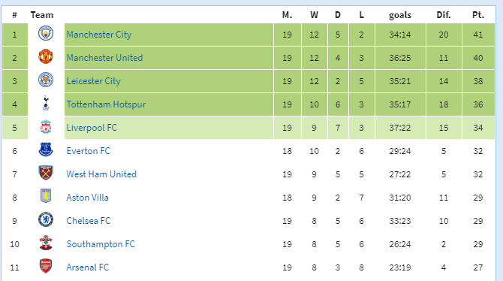
Task: Click the West Ham United crest
Action: click(x=46, y=173)
